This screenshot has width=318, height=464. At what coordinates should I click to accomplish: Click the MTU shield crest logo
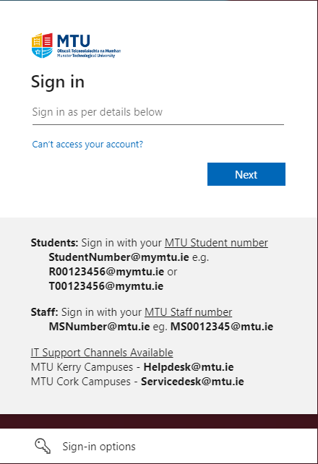42,46
